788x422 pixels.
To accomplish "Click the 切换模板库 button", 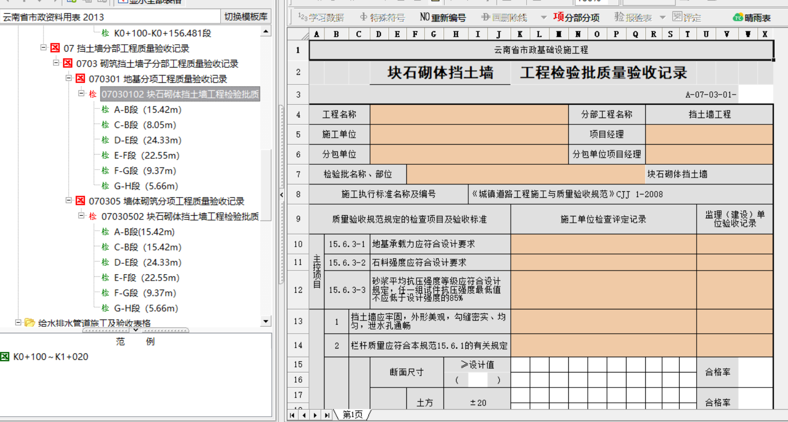I will pos(246,17).
